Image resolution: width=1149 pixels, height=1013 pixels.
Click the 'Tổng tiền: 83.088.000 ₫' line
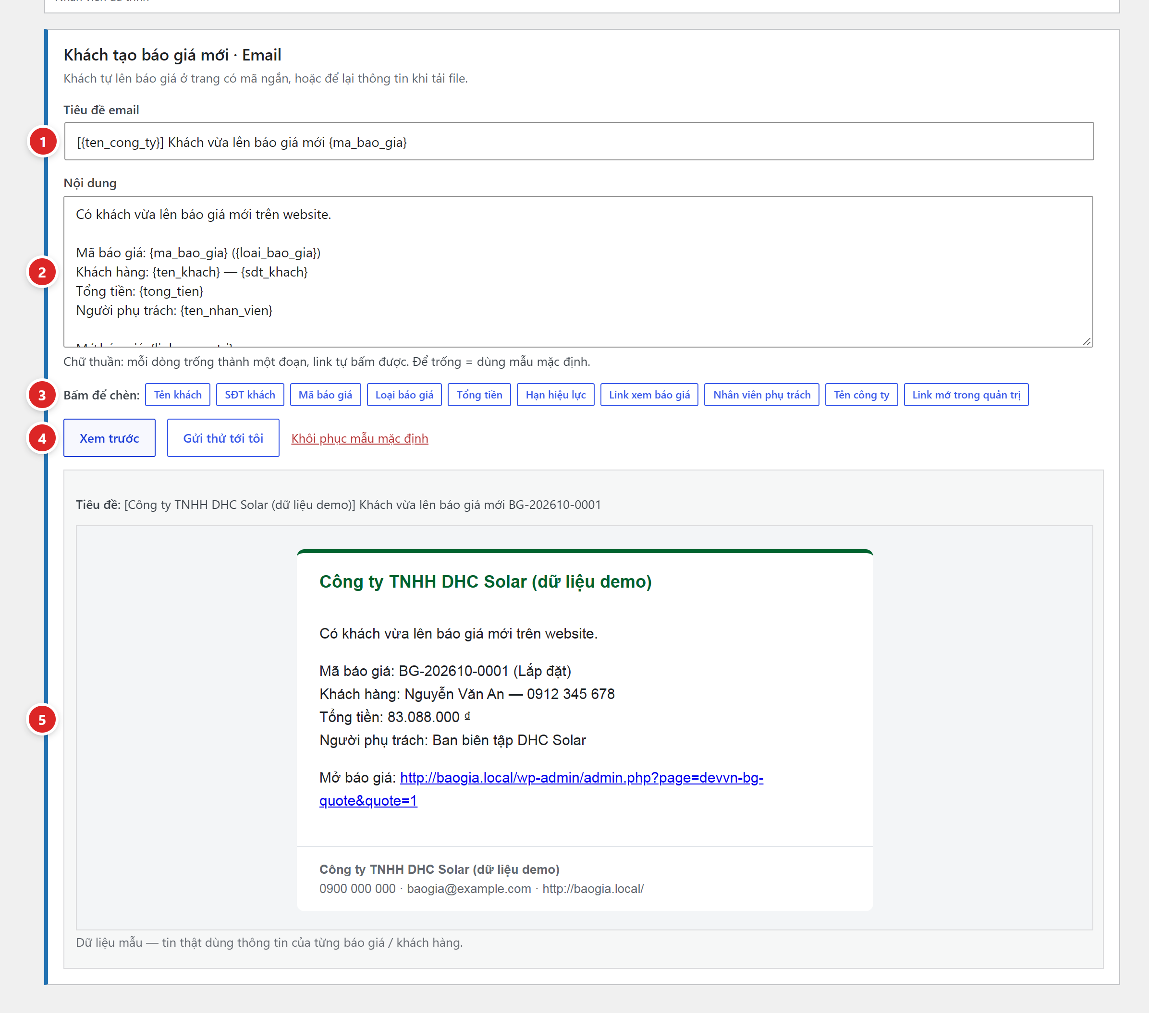[x=395, y=717]
